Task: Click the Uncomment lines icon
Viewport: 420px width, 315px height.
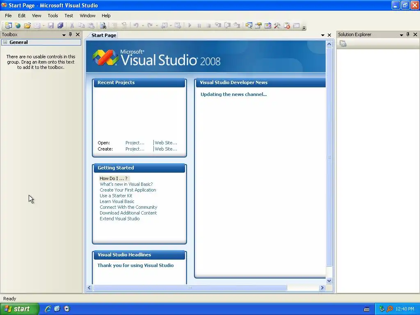Action: pos(124,25)
